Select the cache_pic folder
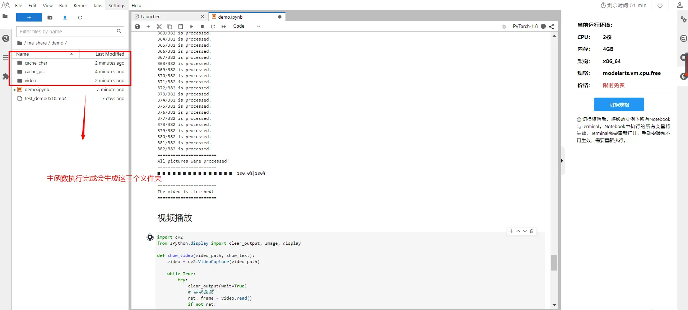The height and width of the screenshot is (310, 688). (70, 72)
